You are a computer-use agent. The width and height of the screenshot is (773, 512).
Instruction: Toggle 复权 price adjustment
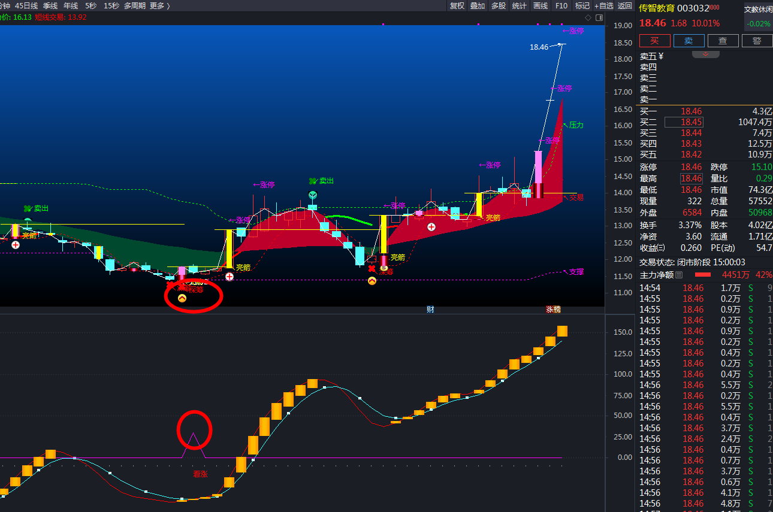coord(457,5)
